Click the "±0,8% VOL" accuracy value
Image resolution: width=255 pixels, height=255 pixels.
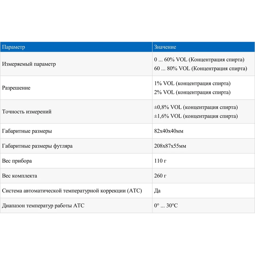[x=196, y=107]
